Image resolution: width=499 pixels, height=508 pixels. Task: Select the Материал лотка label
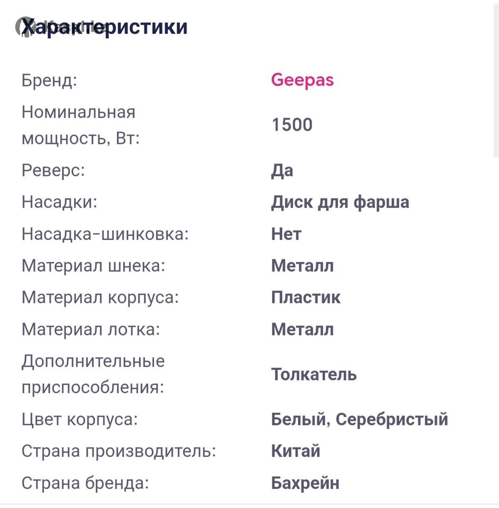point(91,329)
